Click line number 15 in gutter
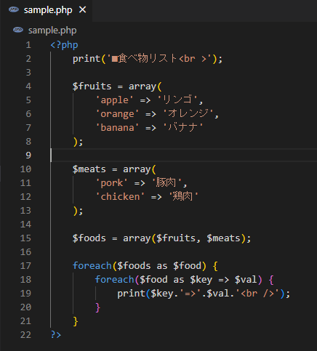 pos(25,238)
